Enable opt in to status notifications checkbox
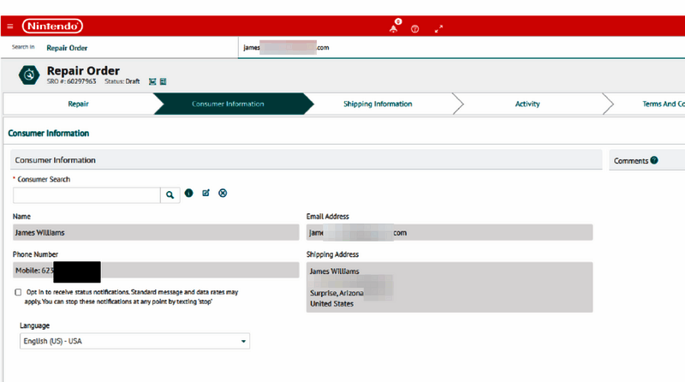The image size is (685, 382). 19,292
